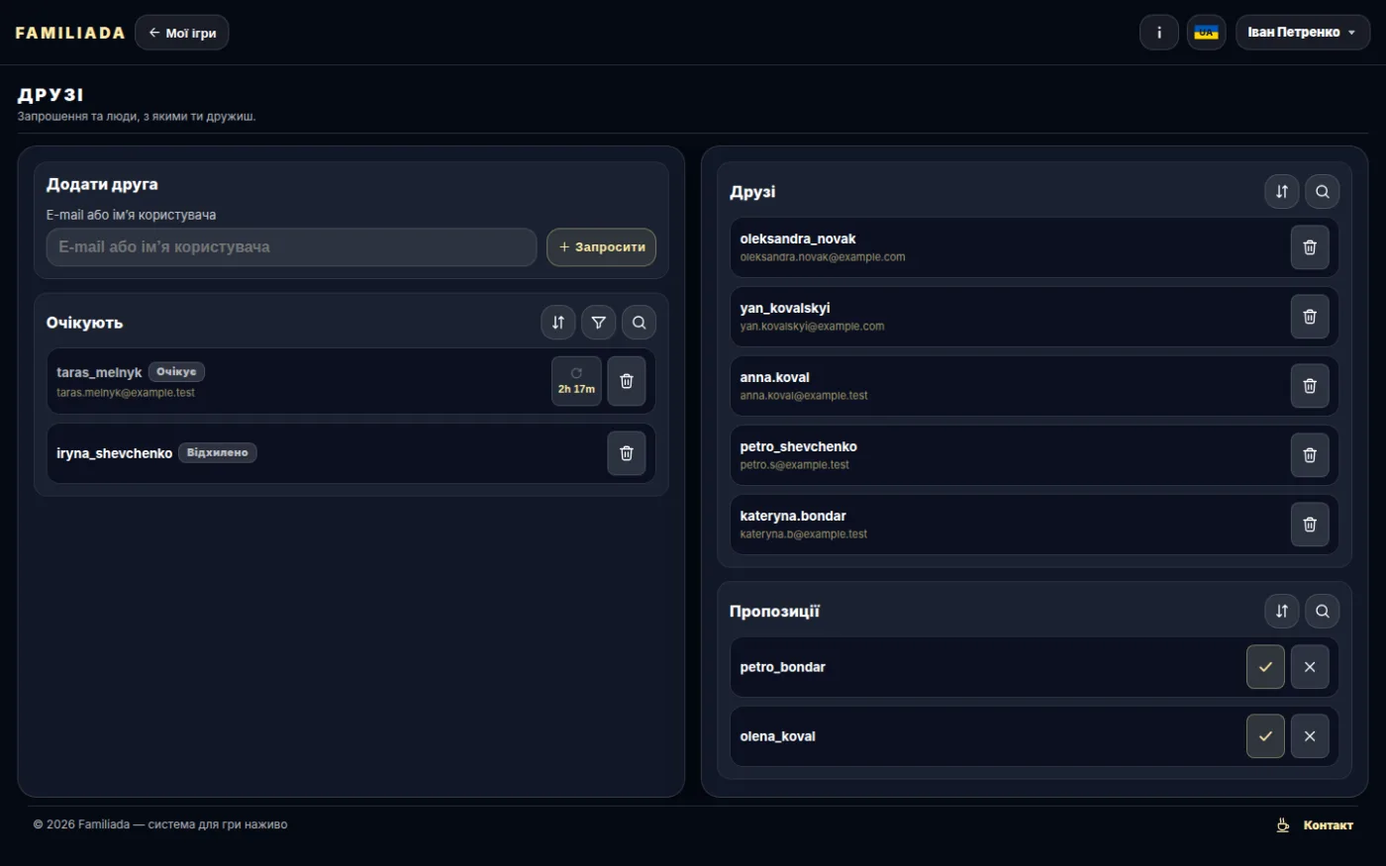1386x866 pixels.
Task: Search the Пропозиції section
Action: [1323, 612]
